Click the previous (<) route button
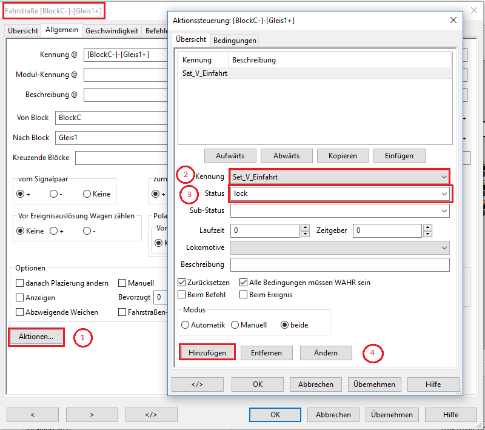 [x=32, y=415]
